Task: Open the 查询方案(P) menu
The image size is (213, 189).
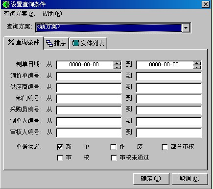Action: click(20, 14)
